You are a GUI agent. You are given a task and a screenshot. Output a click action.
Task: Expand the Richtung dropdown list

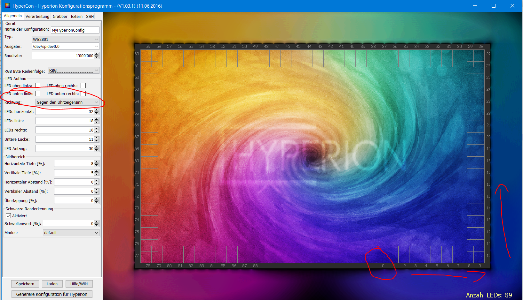pyautogui.click(x=67, y=102)
